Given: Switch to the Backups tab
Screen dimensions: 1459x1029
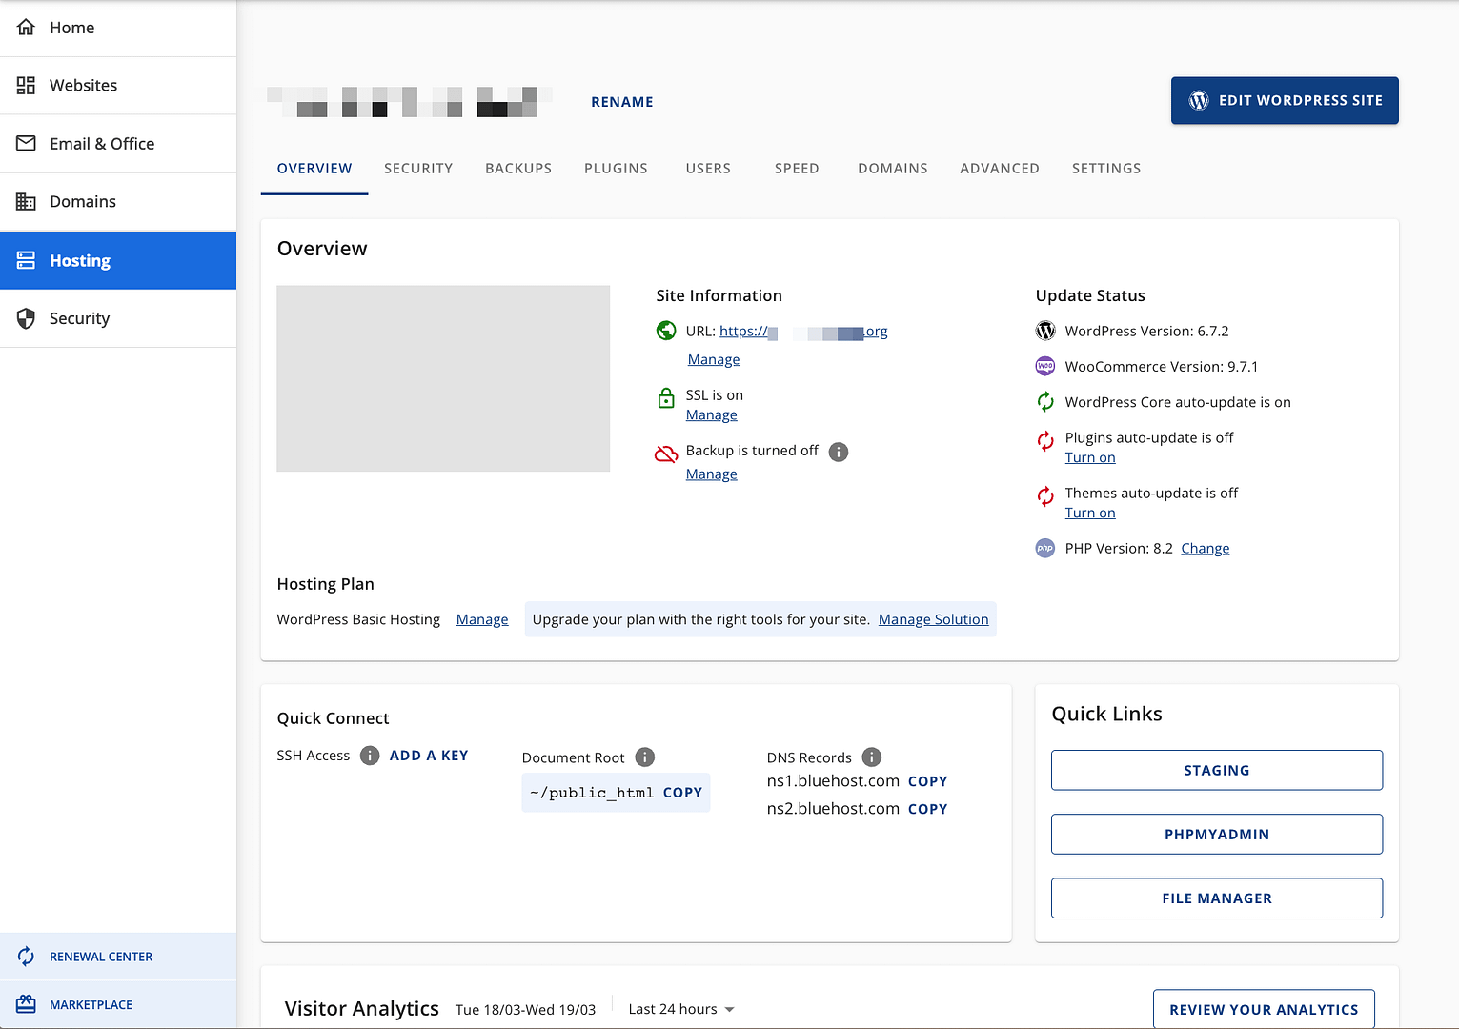Looking at the screenshot, I should pos(518,169).
